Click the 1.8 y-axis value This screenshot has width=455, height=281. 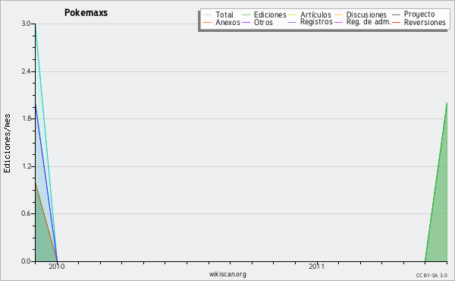point(26,118)
